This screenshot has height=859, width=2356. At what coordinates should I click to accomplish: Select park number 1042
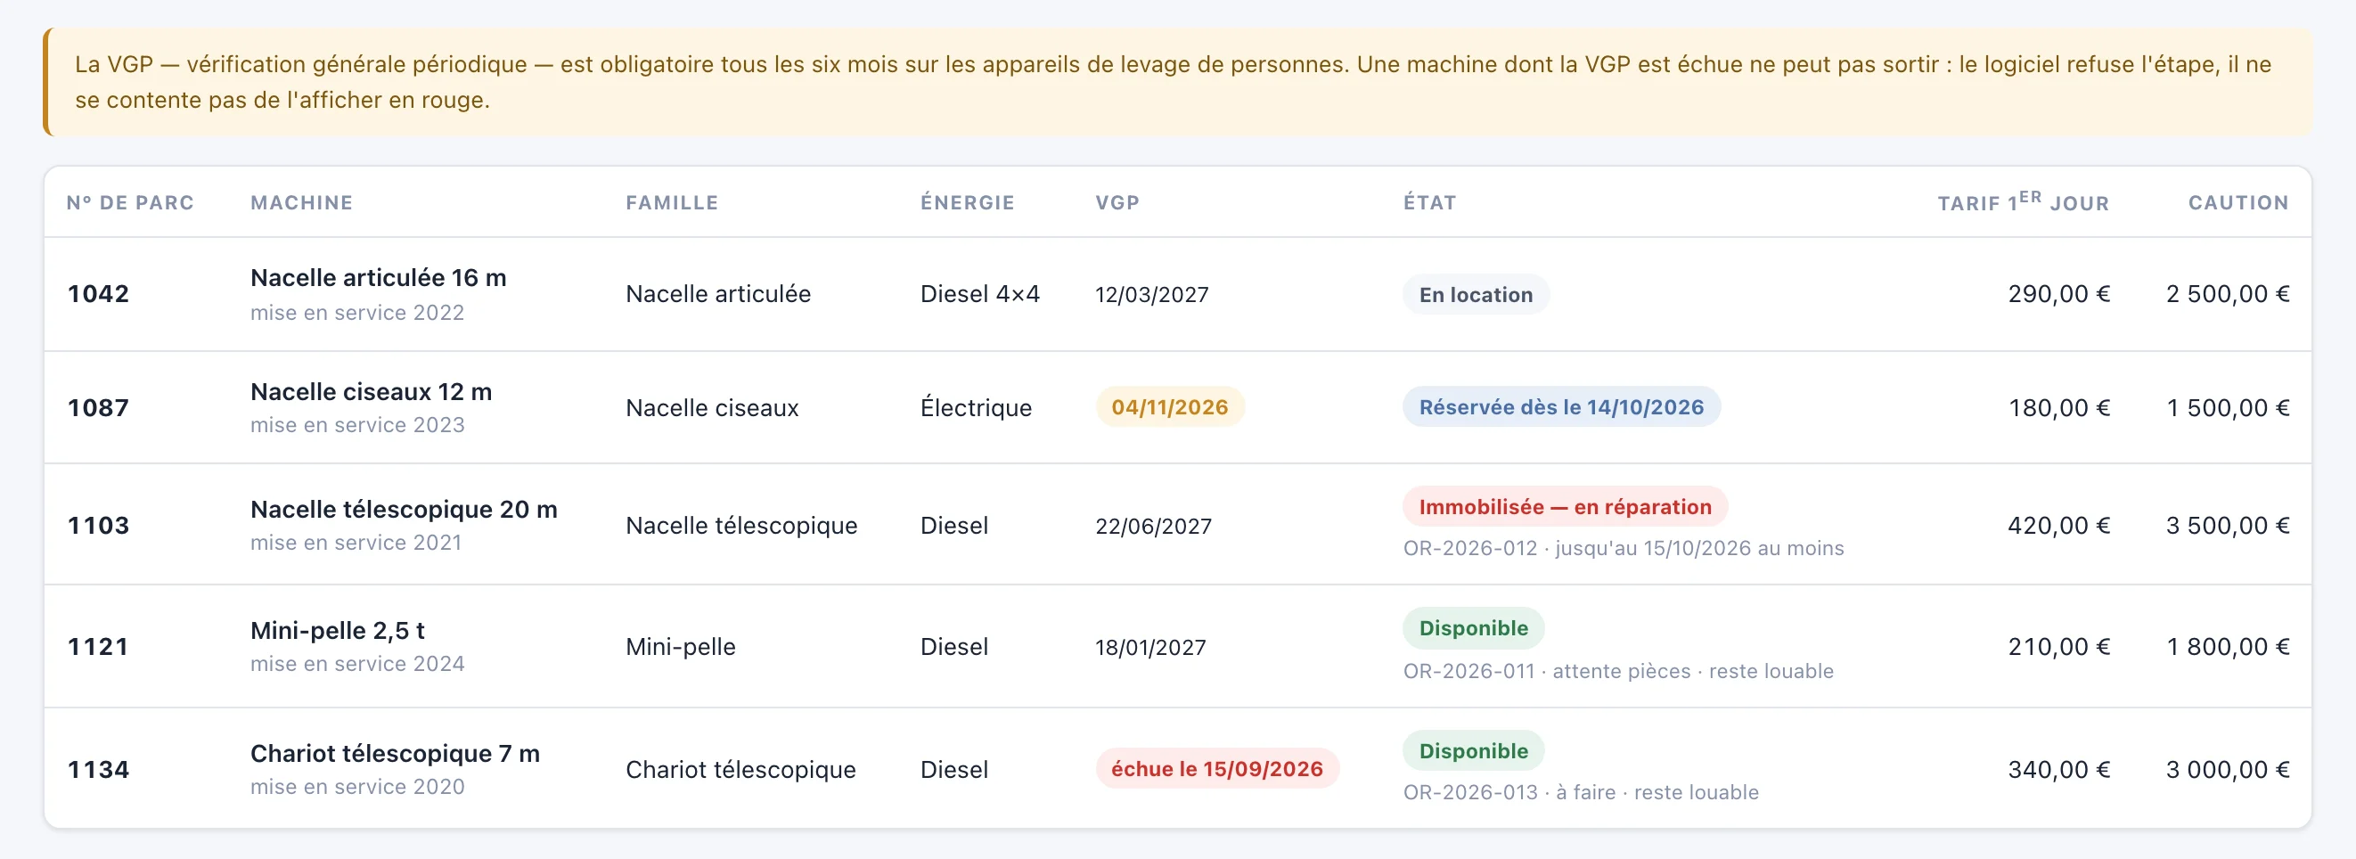(x=99, y=294)
